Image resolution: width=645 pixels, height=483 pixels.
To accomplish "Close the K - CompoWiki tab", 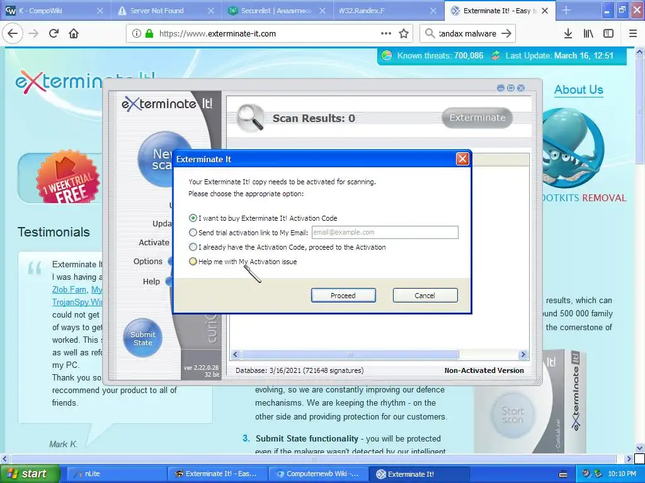I will coord(100,11).
